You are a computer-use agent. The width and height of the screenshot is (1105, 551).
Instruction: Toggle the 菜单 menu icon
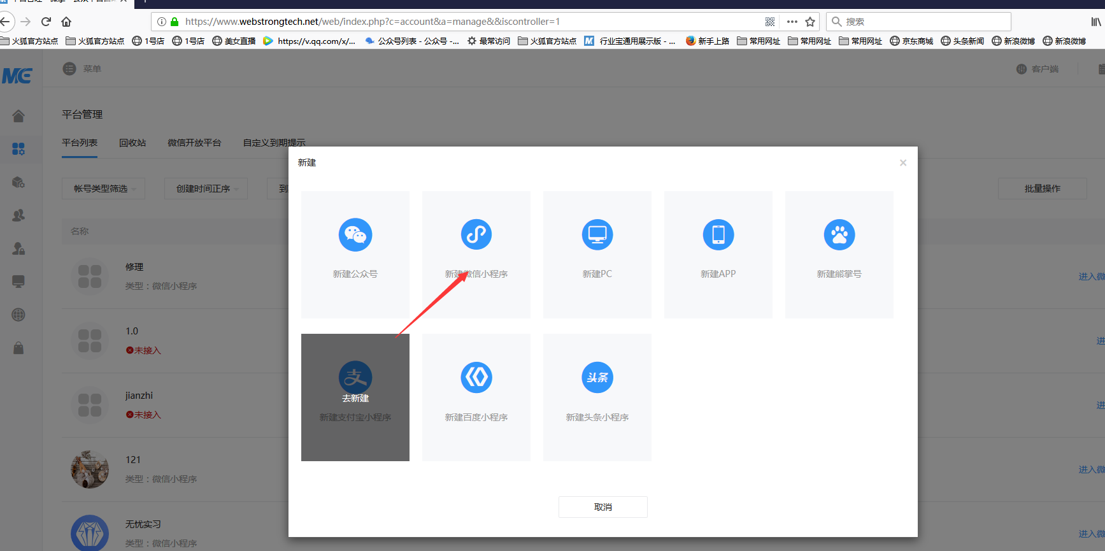pyautogui.click(x=69, y=69)
